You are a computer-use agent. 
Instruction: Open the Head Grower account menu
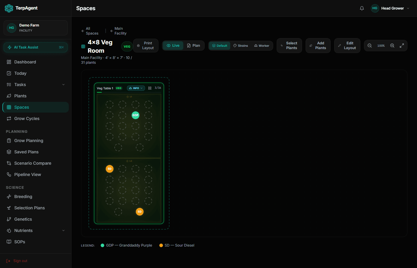pos(390,8)
